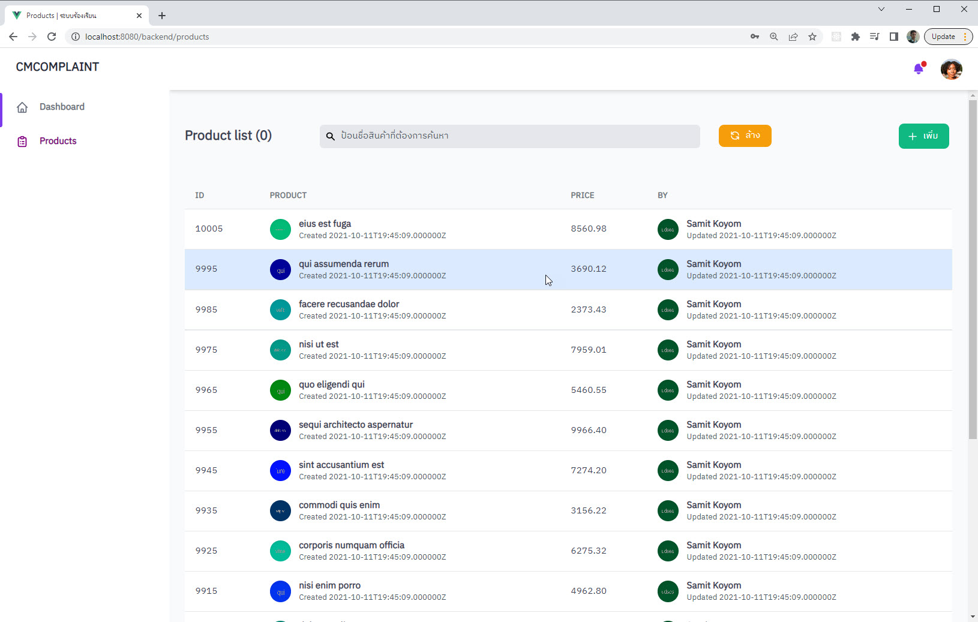
Task: Open the browser extensions puzzle icon
Action: click(x=856, y=37)
